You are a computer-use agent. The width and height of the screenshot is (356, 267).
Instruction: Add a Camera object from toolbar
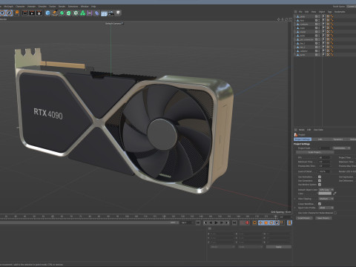click(111, 13)
